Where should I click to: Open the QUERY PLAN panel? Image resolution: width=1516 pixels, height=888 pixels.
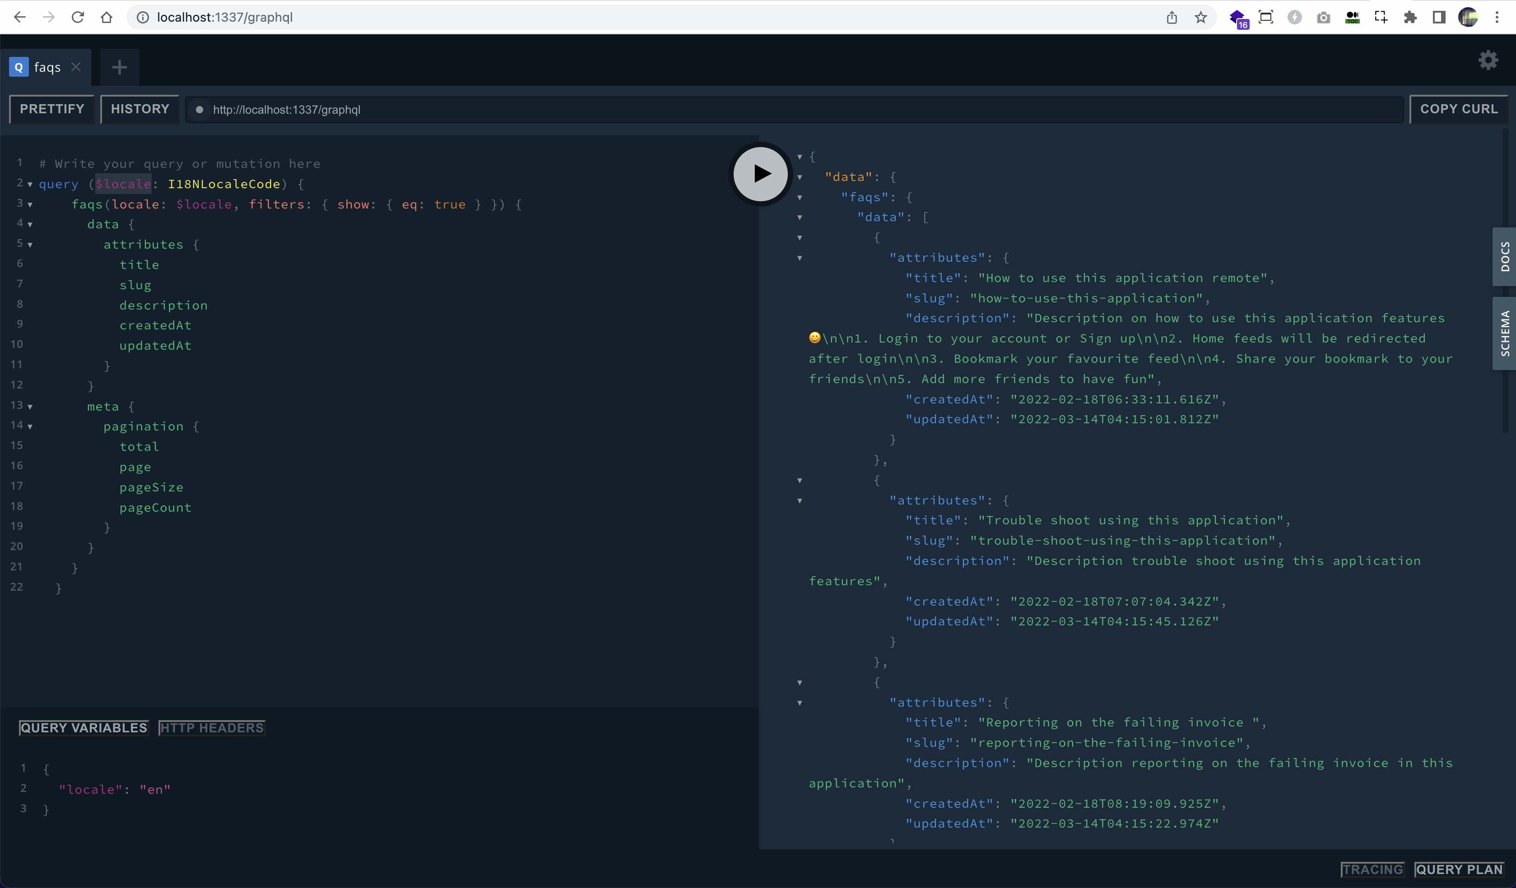pyautogui.click(x=1460, y=869)
